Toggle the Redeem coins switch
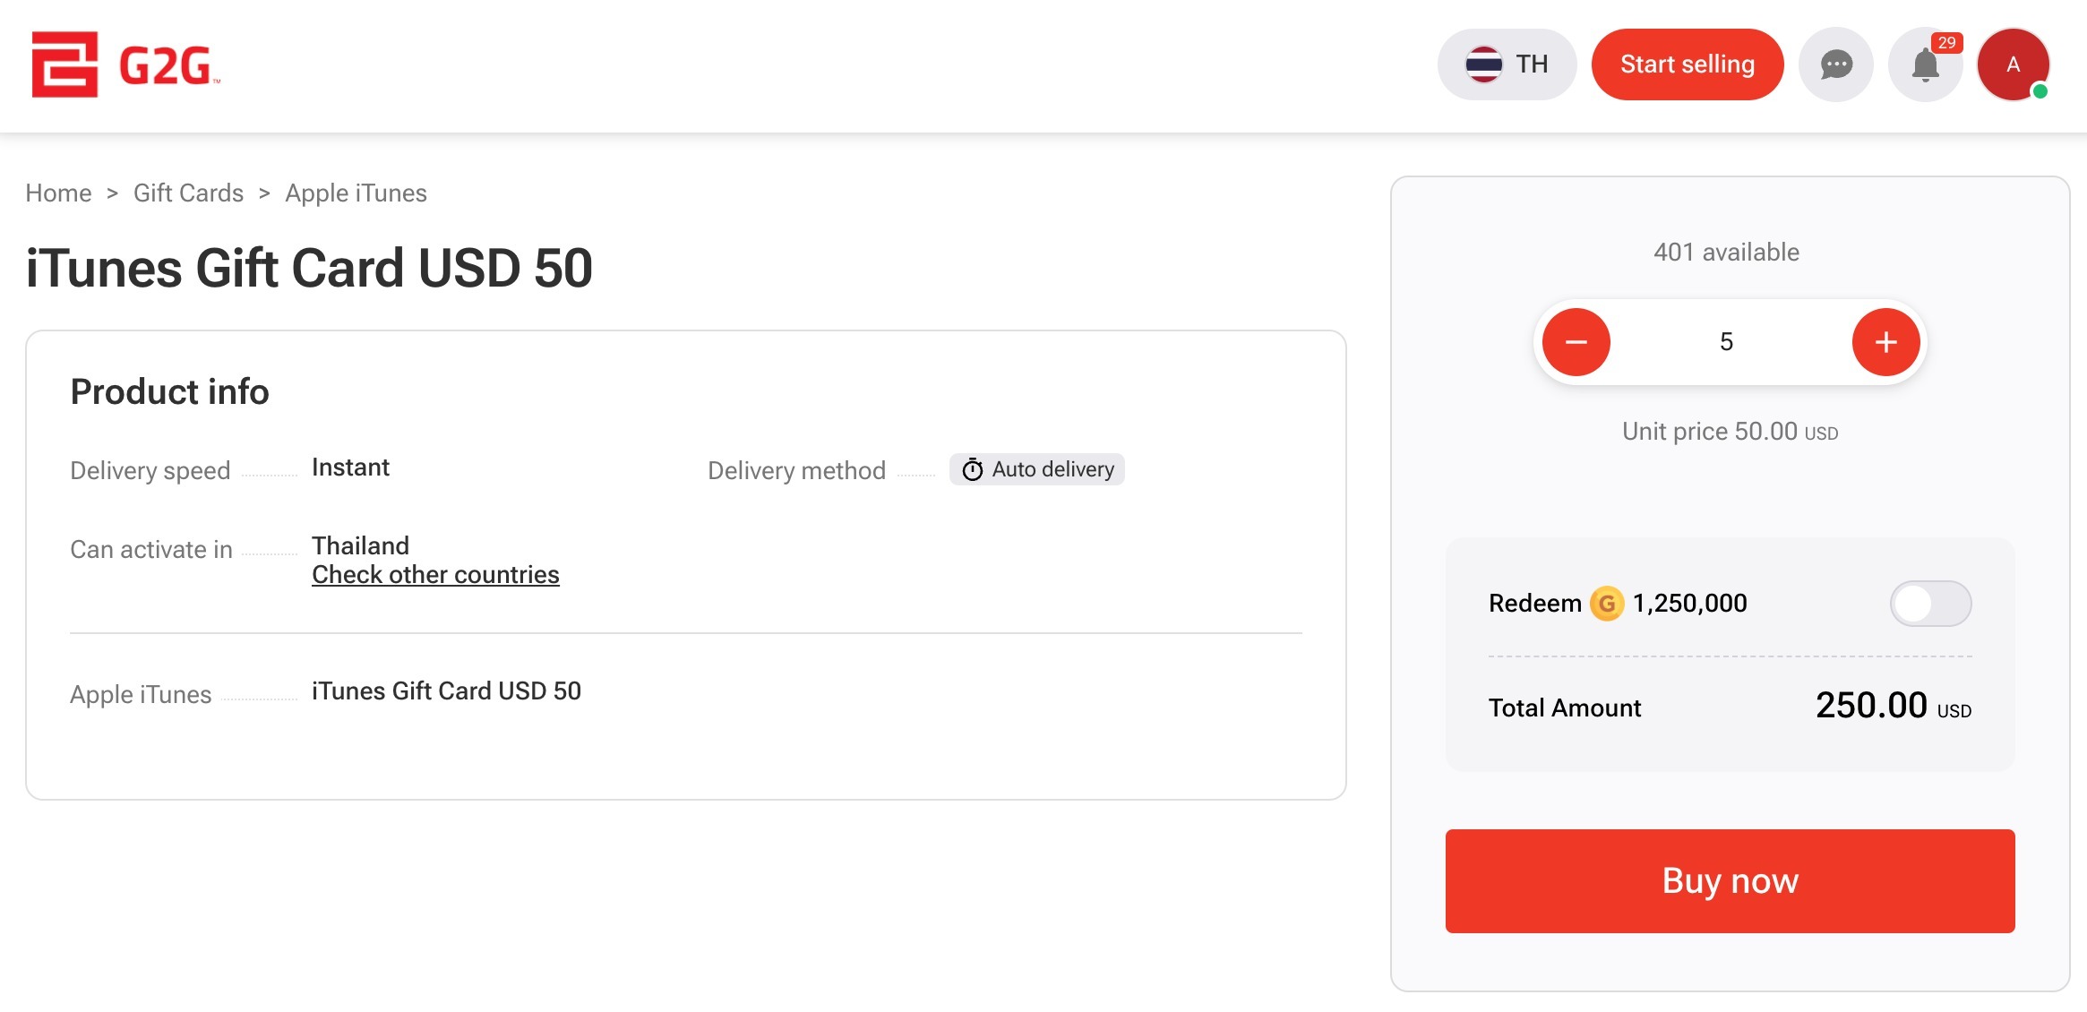This screenshot has width=2087, height=1012. [x=1930, y=604]
